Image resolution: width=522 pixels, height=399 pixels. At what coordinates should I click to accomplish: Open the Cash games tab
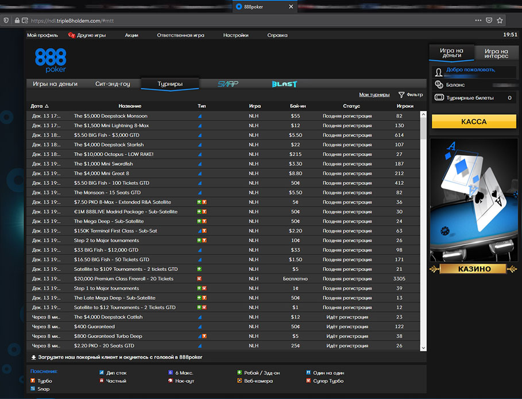(x=55, y=84)
